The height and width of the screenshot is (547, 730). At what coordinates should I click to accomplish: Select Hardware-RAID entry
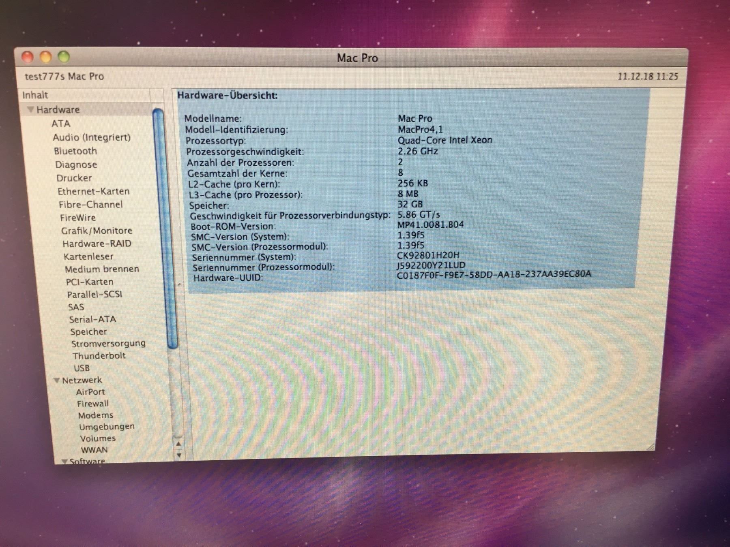(x=97, y=244)
